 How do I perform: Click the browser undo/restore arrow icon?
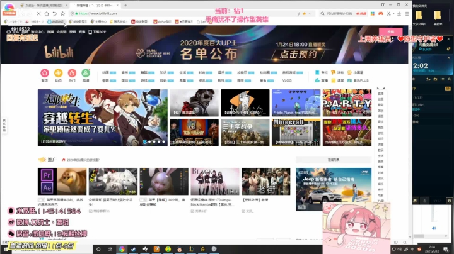pos(54,14)
